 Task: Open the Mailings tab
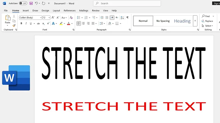[x=84, y=10]
